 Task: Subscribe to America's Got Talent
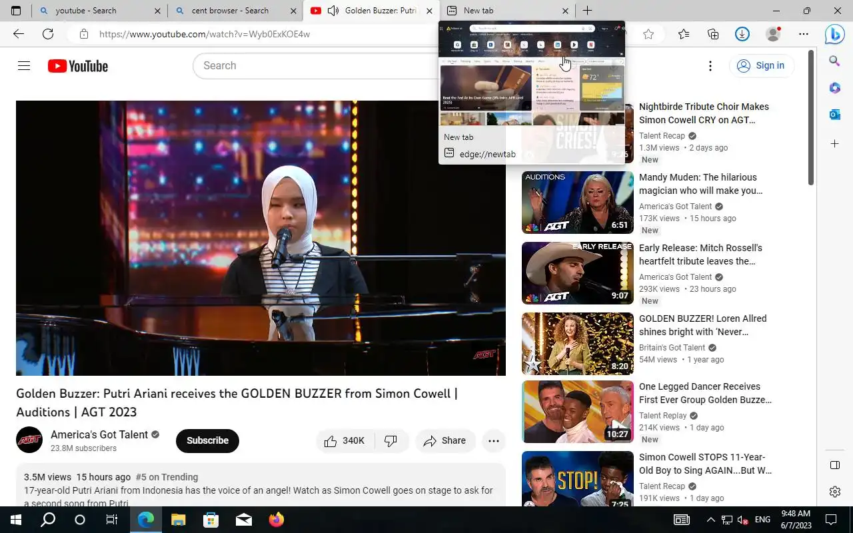[207, 441]
